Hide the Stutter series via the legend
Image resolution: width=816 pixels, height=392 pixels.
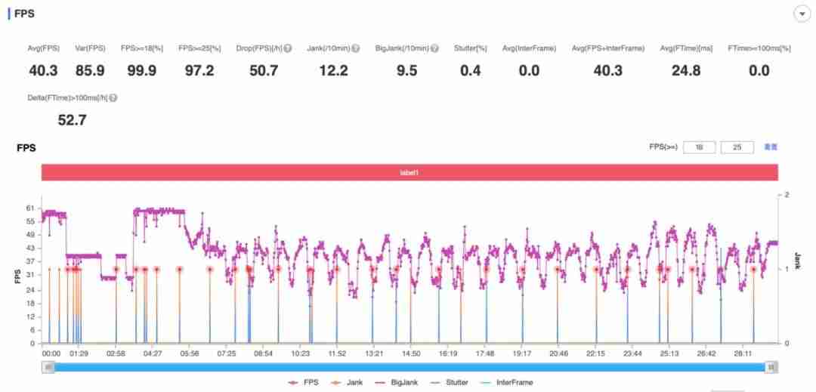pyautogui.click(x=450, y=382)
